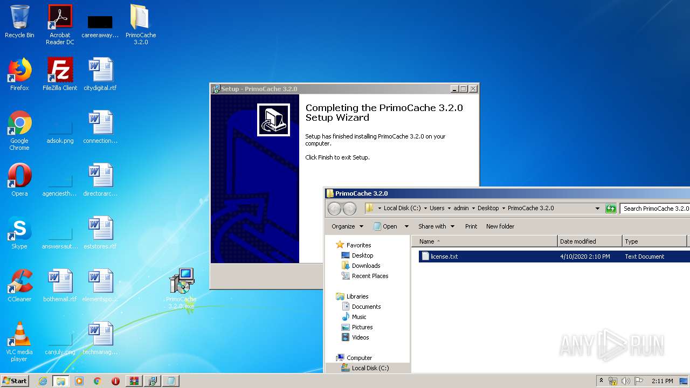This screenshot has height=388, width=690.
Task: Click Open in the Explorer toolbar
Action: [x=386, y=226]
